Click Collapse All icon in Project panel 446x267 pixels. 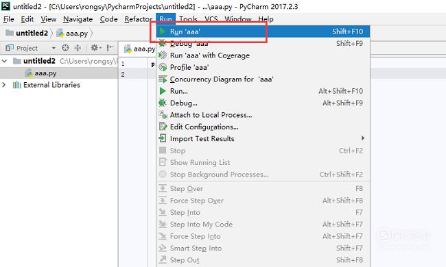[78, 48]
